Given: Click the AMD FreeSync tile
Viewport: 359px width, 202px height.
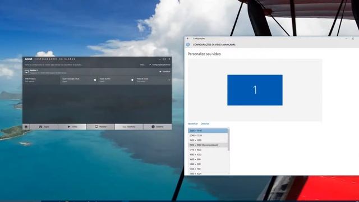Looking at the screenshot, I should click(41, 80).
